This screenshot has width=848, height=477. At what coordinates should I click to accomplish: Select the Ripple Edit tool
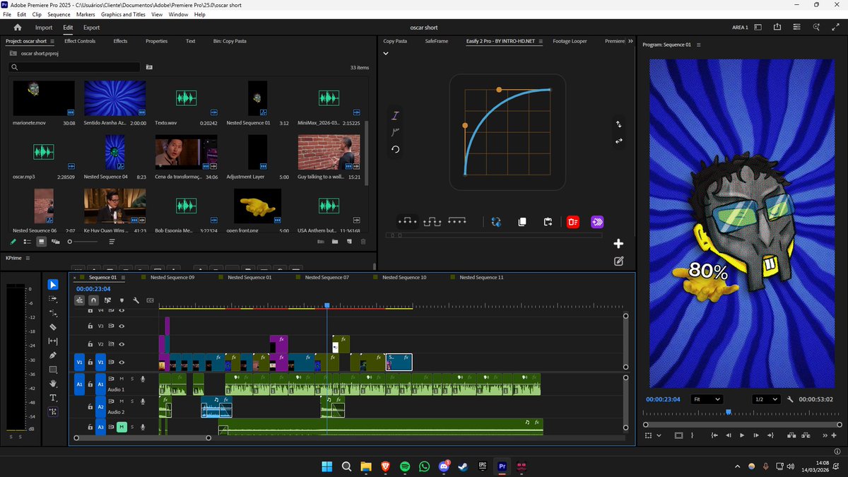(53, 313)
